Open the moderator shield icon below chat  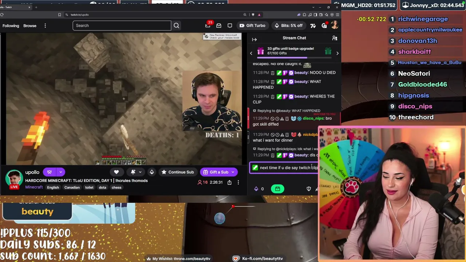tap(309, 189)
